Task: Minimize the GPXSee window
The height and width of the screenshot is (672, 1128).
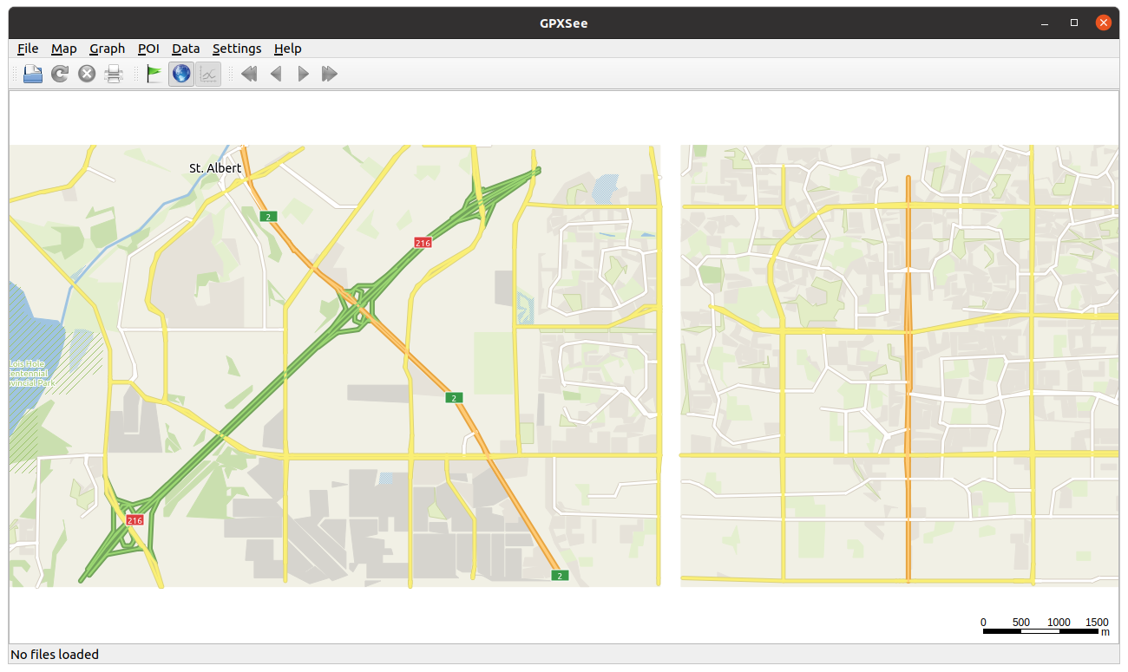Action: click(x=1045, y=23)
